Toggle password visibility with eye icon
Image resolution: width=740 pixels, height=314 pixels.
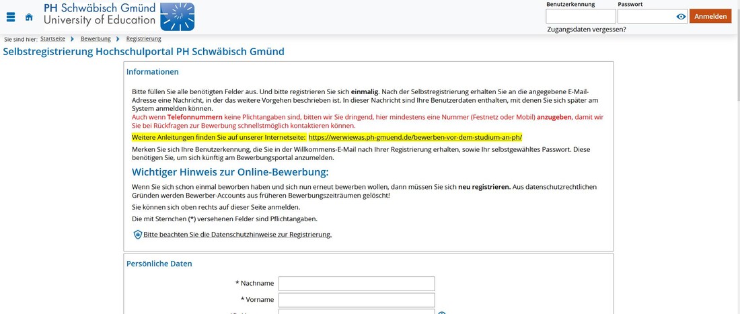pos(681,17)
